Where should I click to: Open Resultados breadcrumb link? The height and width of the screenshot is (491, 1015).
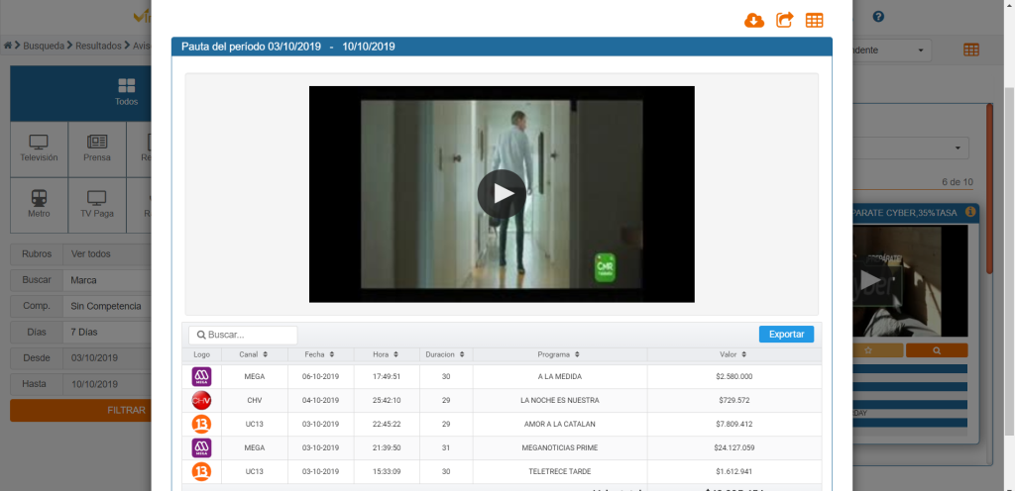coord(98,46)
